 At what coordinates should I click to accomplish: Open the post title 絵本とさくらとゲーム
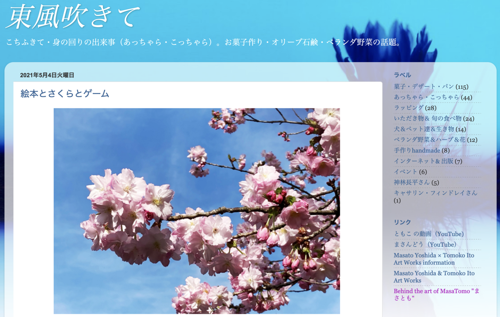click(65, 93)
